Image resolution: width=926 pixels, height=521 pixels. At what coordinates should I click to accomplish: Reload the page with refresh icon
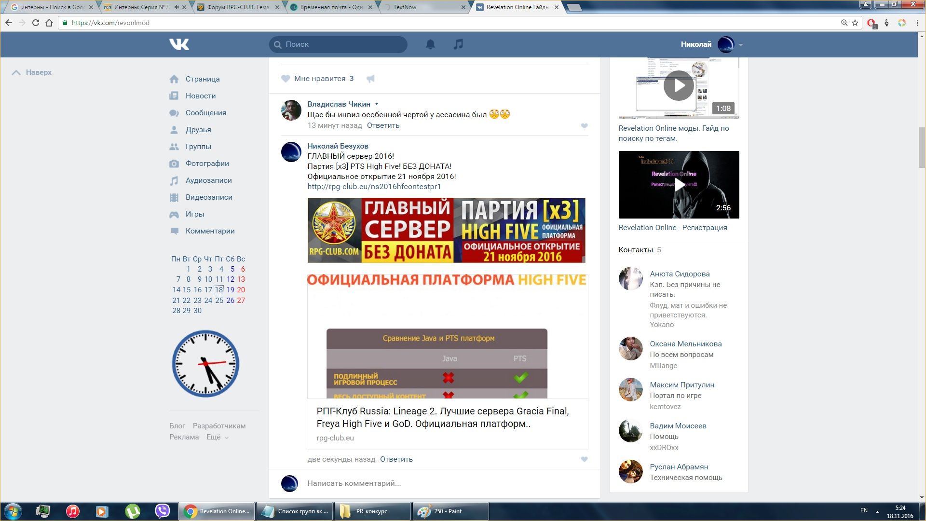[35, 23]
